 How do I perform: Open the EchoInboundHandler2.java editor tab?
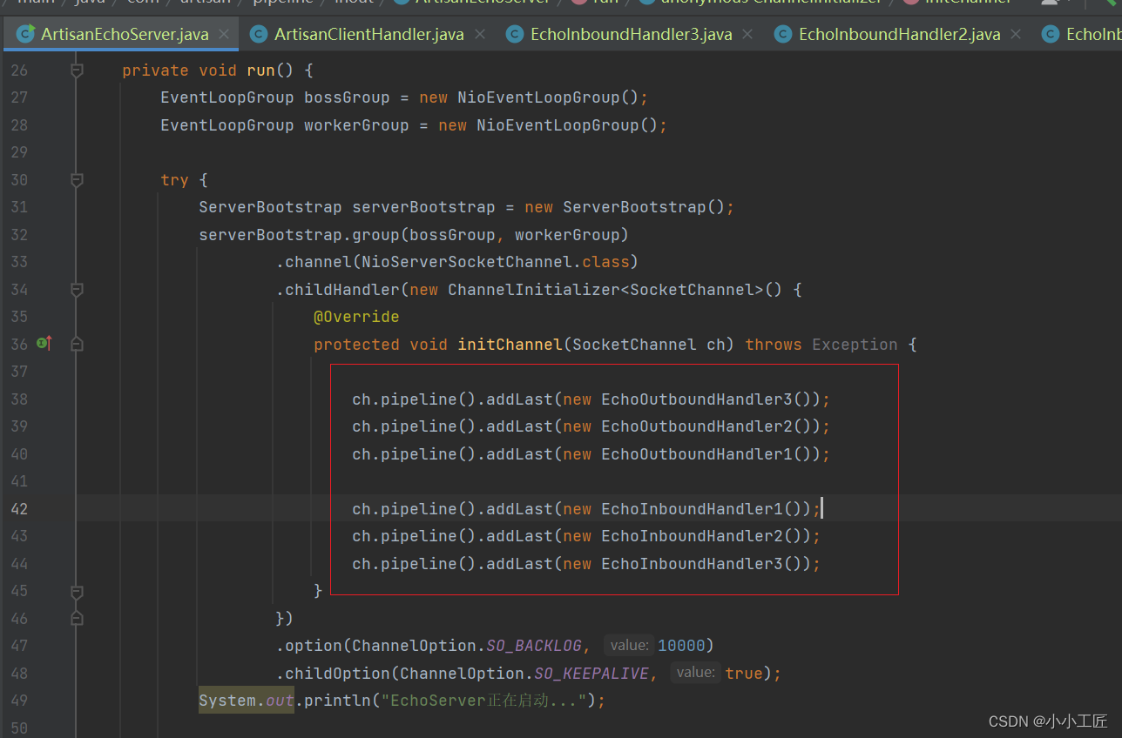click(899, 35)
